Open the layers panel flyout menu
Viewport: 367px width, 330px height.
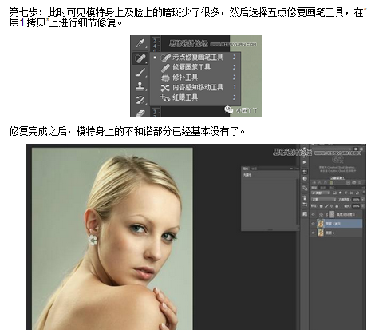point(364,188)
